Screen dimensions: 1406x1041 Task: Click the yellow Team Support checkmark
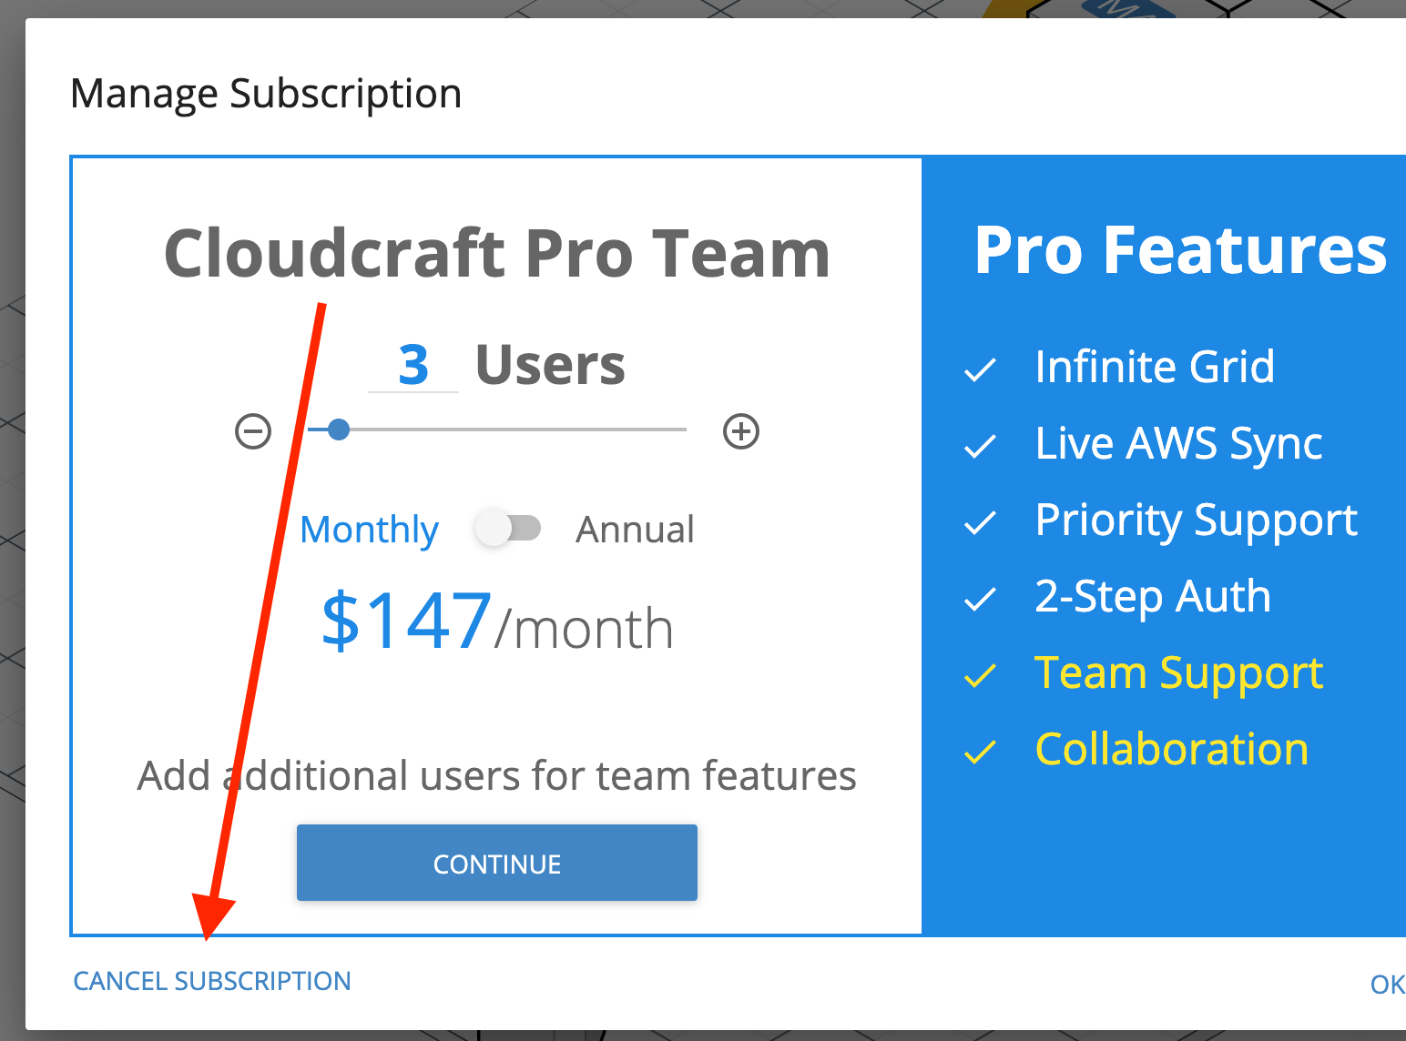(x=980, y=675)
